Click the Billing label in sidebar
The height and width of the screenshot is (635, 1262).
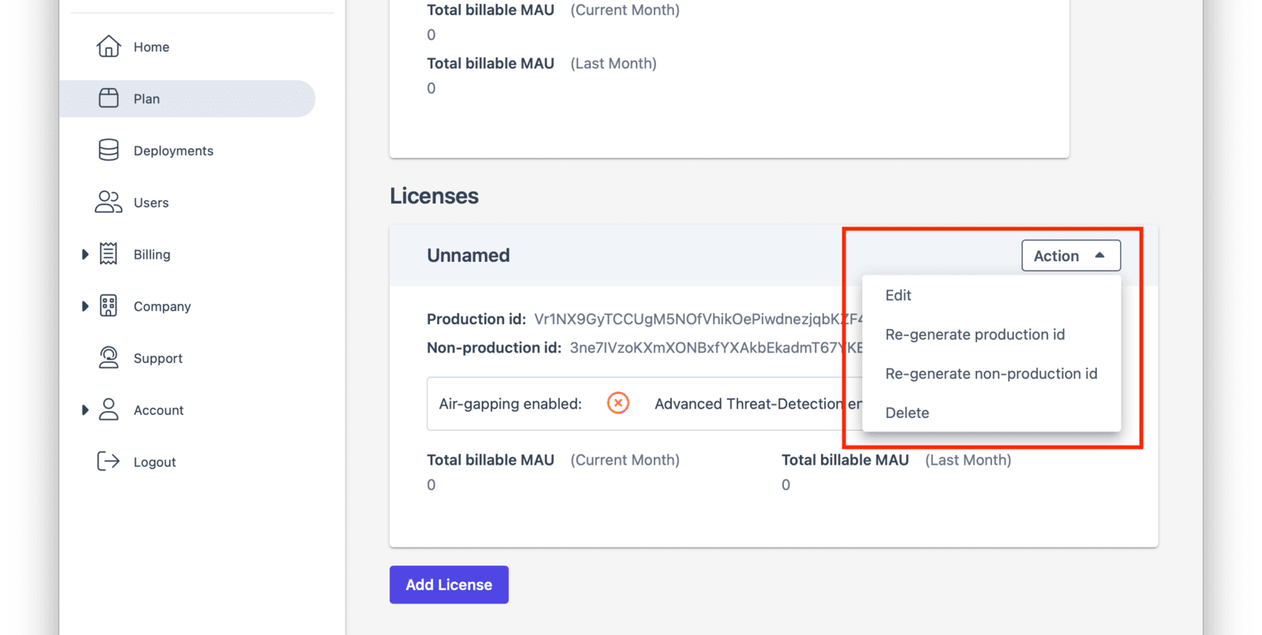(152, 255)
